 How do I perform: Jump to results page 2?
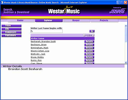[x=88, y=35]
